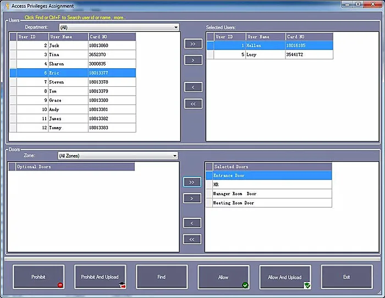The height and width of the screenshot is (298, 385).
Task: Click the Allow button
Action: pyautogui.click(x=223, y=277)
